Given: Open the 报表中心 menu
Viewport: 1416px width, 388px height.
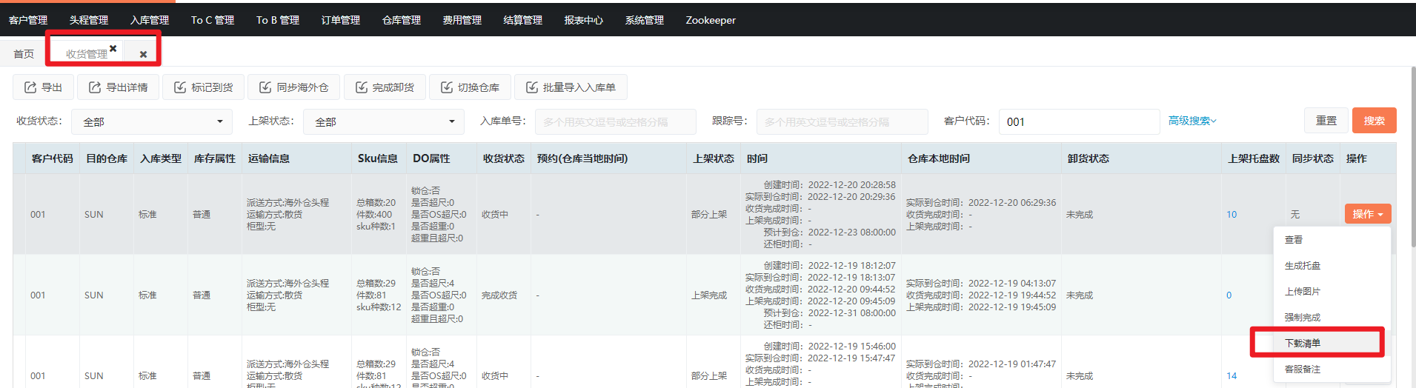Looking at the screenshot, I should tap(584, 20).
